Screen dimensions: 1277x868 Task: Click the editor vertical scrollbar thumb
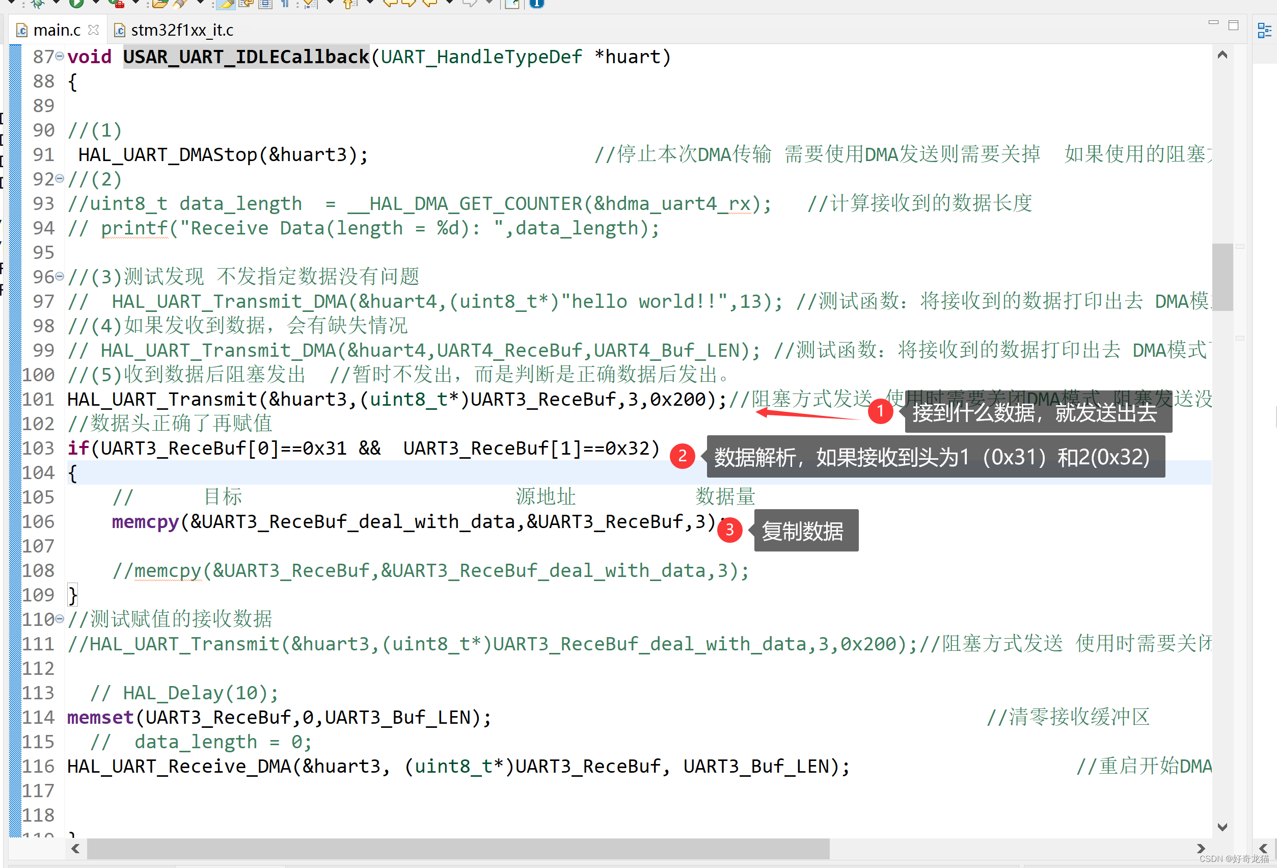1222,278
